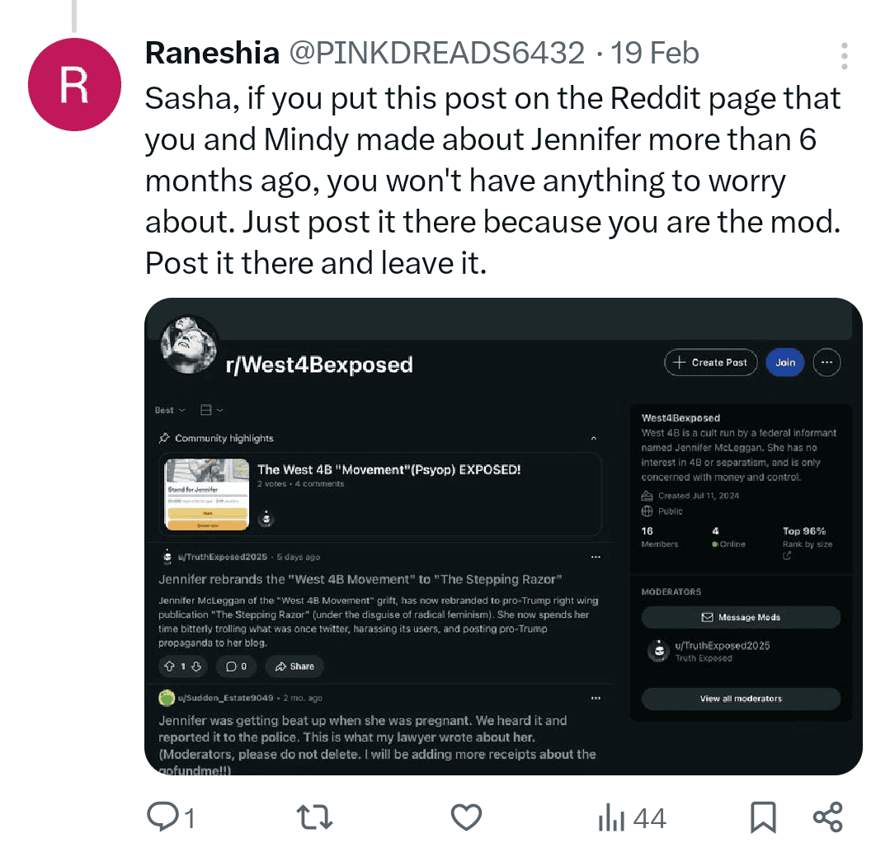Open the card layout view dropdown

point(212,410)
